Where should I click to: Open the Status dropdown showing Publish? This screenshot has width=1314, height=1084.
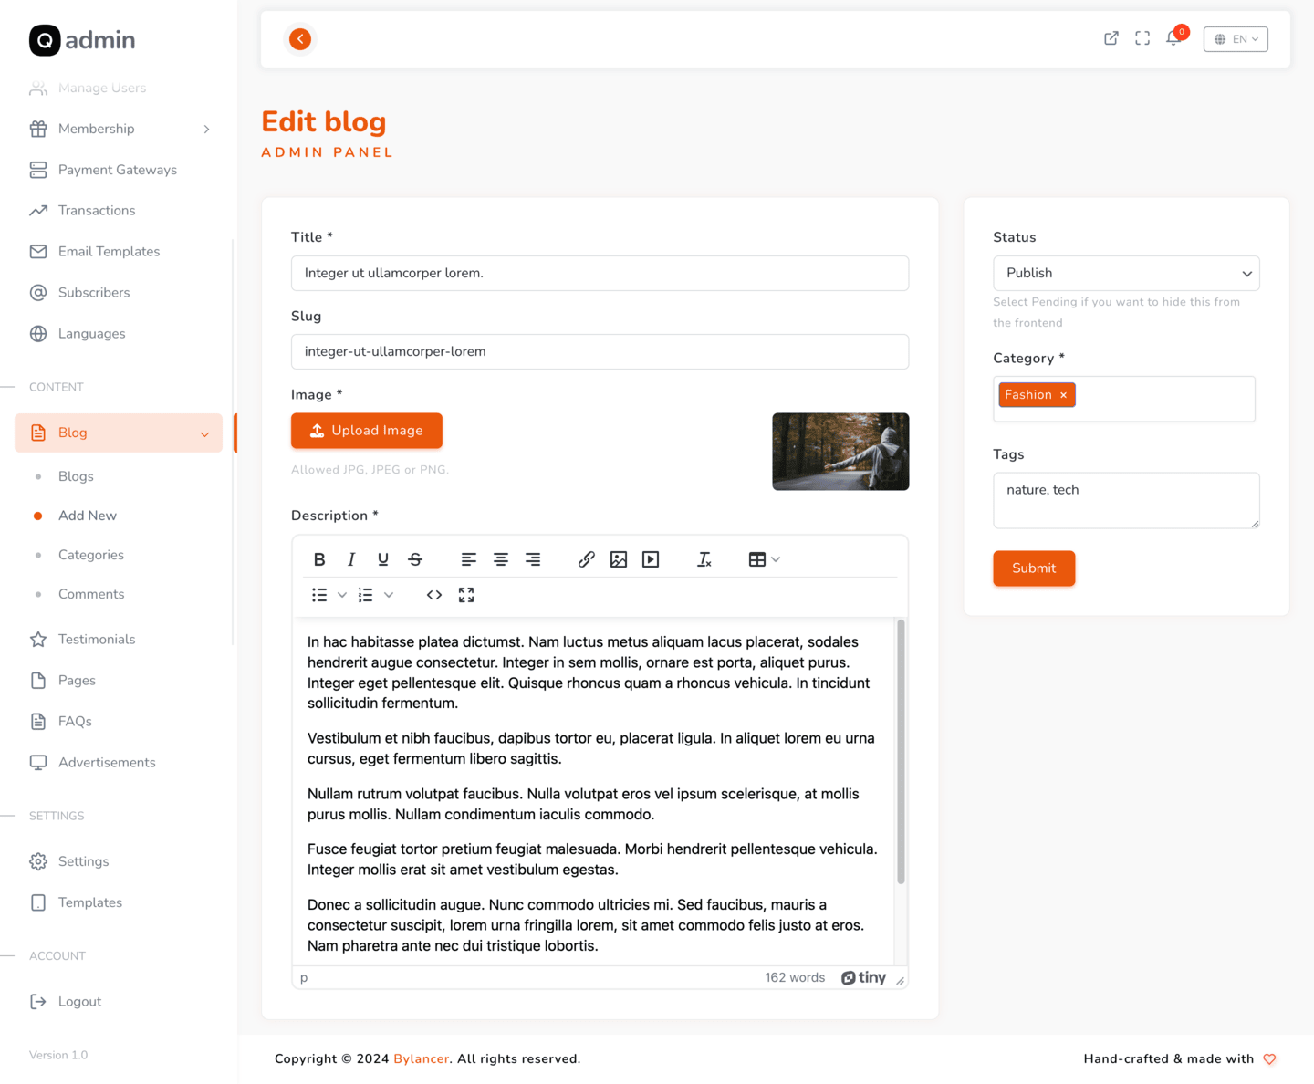1126,273
